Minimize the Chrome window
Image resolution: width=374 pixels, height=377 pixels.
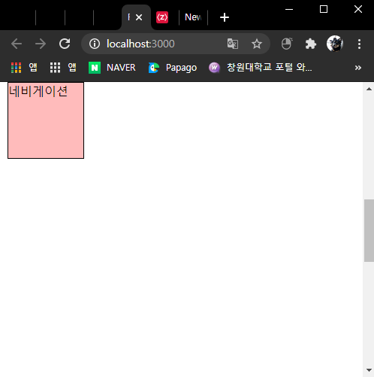[x=289, y=9]
